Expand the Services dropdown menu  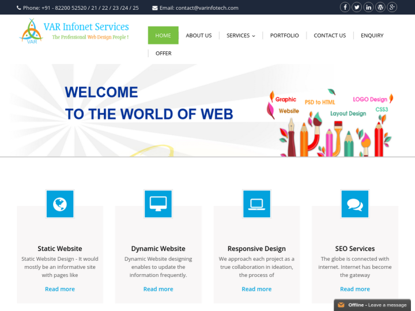[x=241, y=36]
